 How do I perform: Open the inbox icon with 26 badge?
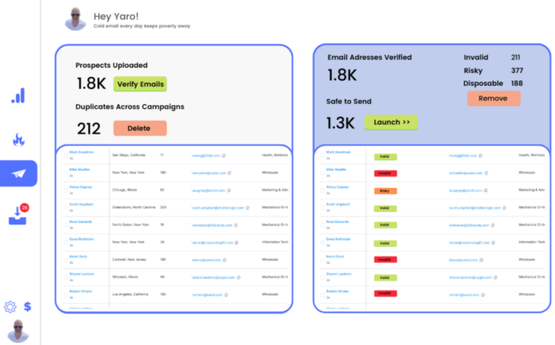[18, 215]
